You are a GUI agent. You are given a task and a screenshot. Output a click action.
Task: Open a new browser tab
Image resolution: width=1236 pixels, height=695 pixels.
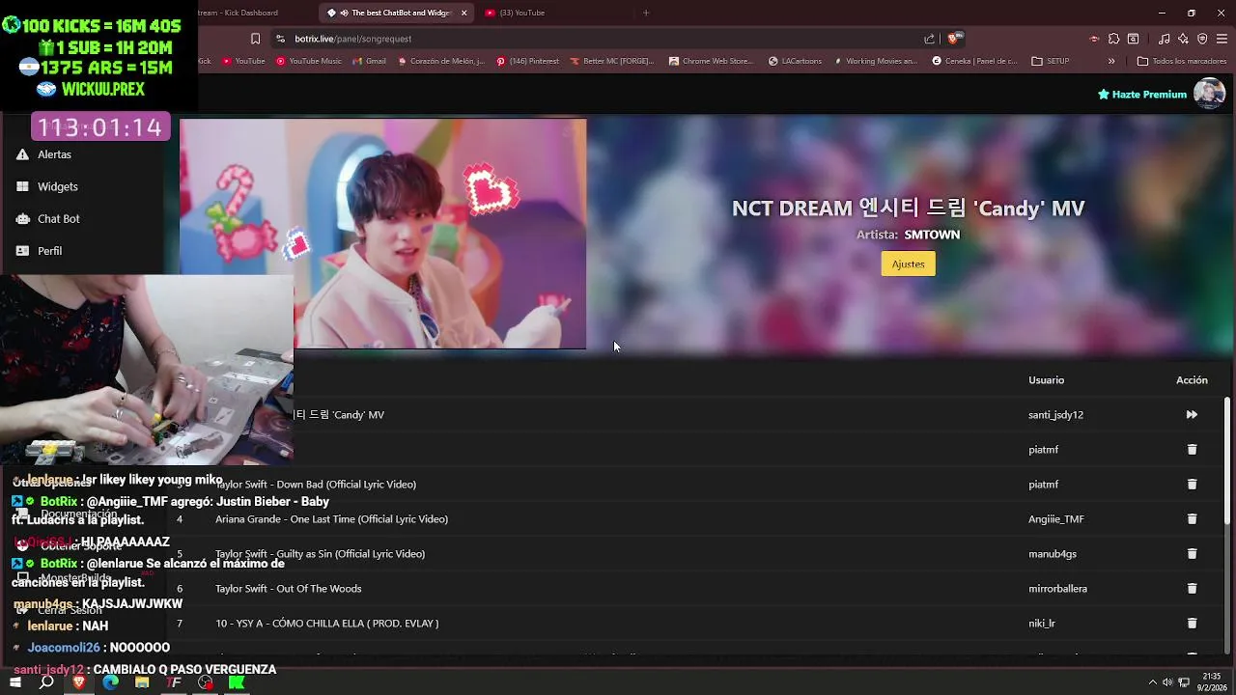(646, 13)
